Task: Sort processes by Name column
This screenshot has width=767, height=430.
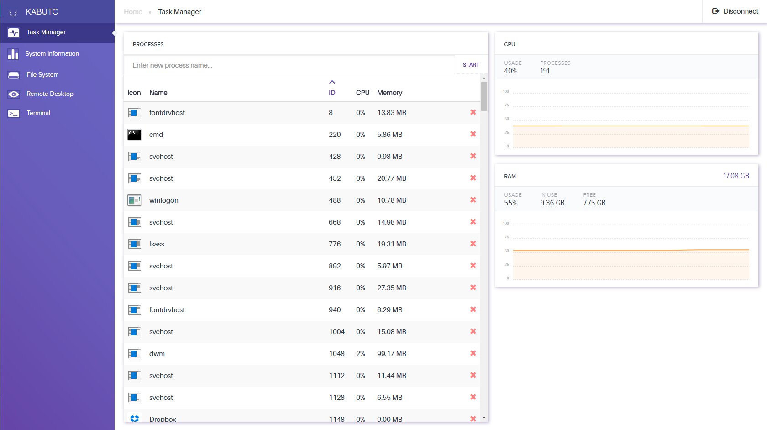Action: (158, 93)
